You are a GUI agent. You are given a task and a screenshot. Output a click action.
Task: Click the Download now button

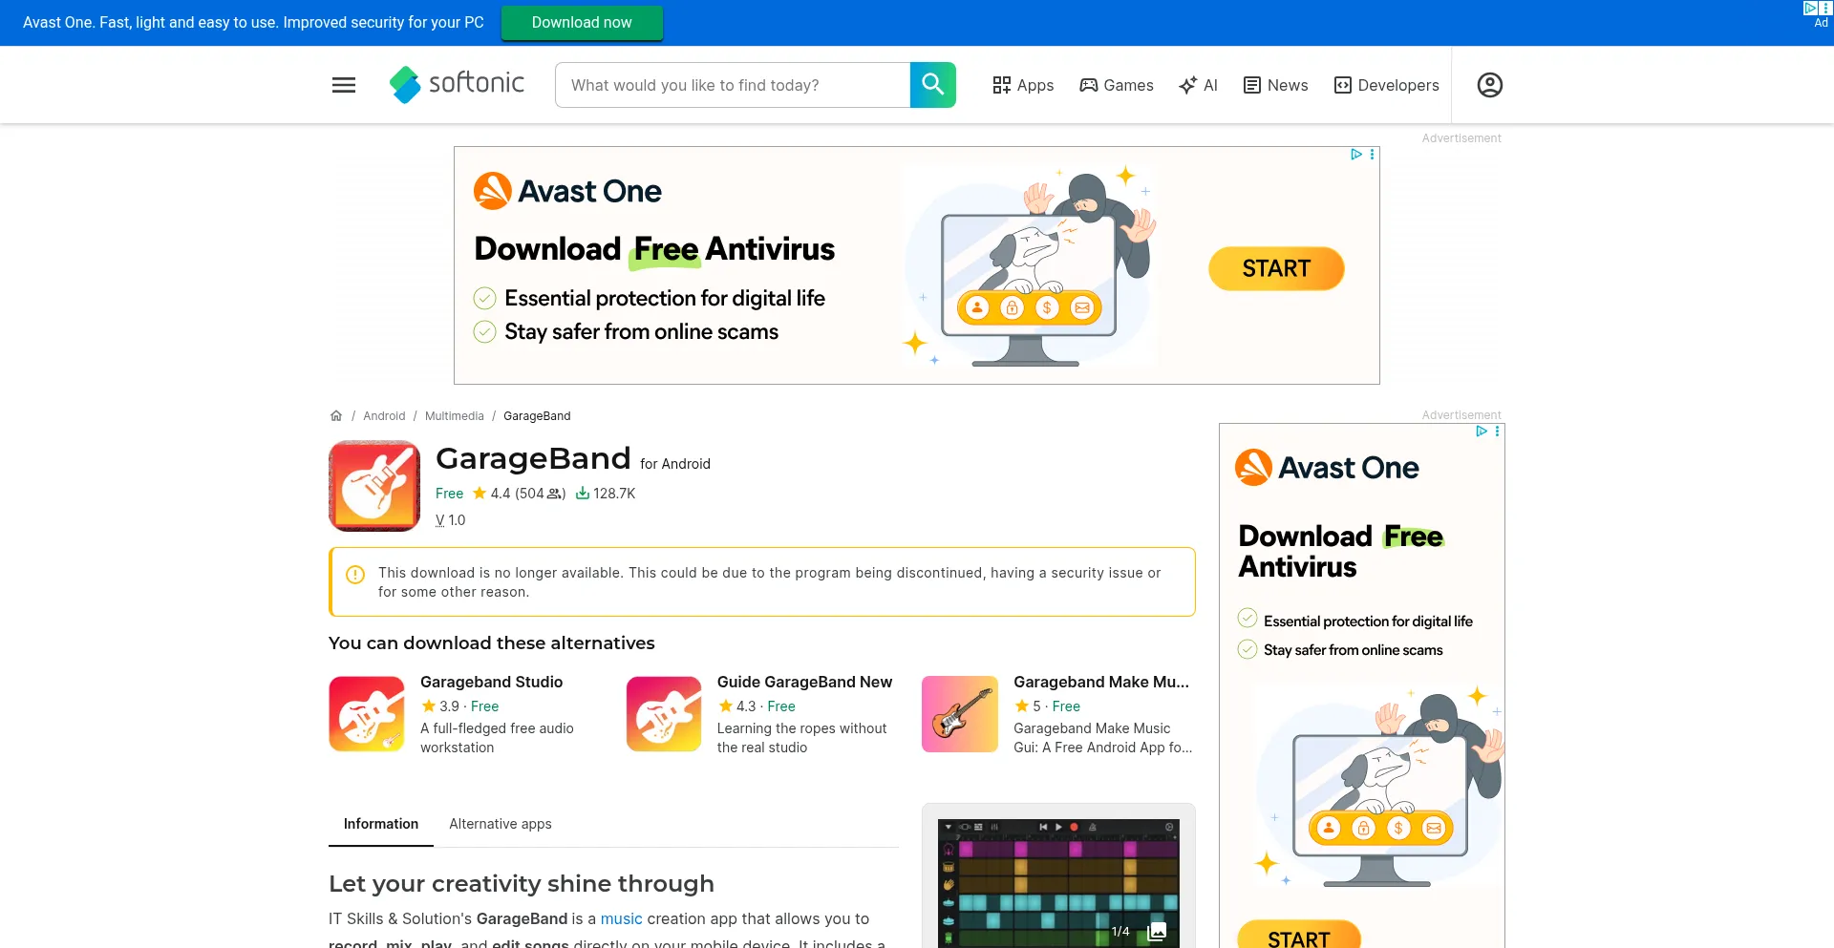coord(582,22)
